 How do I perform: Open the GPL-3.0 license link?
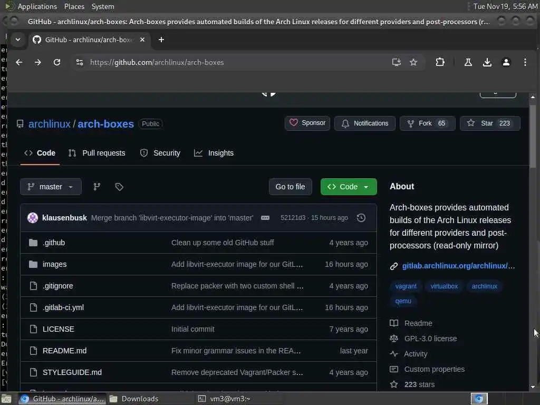tap(430, 339)
